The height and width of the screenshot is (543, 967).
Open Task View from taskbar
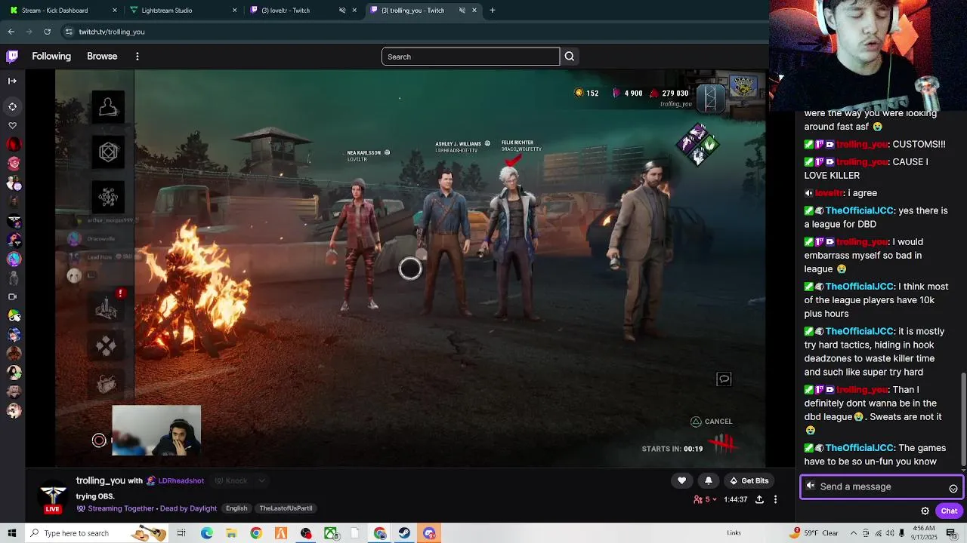[x=181, y=533]
